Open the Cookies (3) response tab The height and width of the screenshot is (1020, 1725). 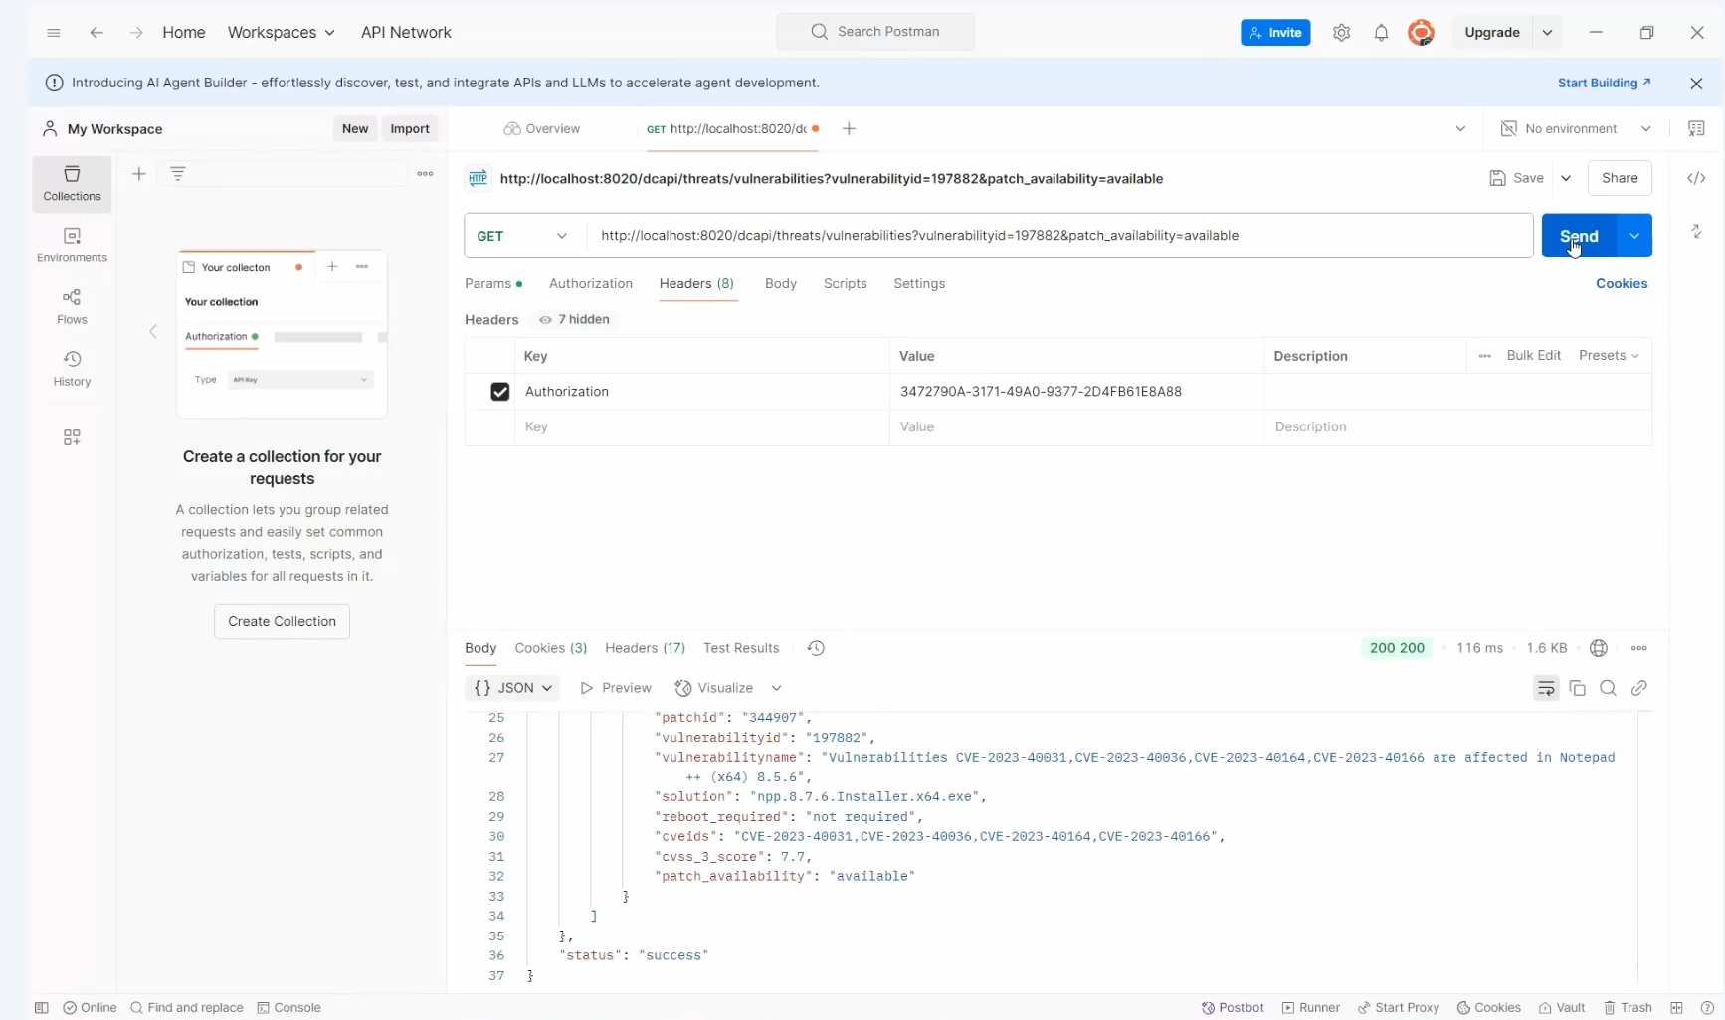tap(551, 648)
